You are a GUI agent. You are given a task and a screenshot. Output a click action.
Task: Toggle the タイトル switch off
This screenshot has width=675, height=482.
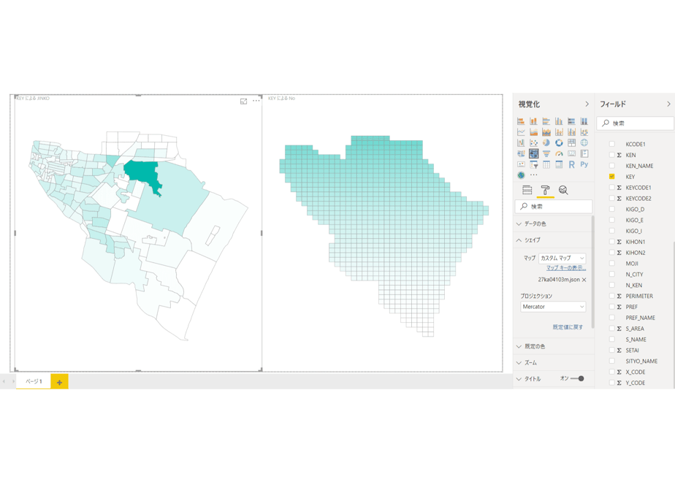[x=577, y=379]
